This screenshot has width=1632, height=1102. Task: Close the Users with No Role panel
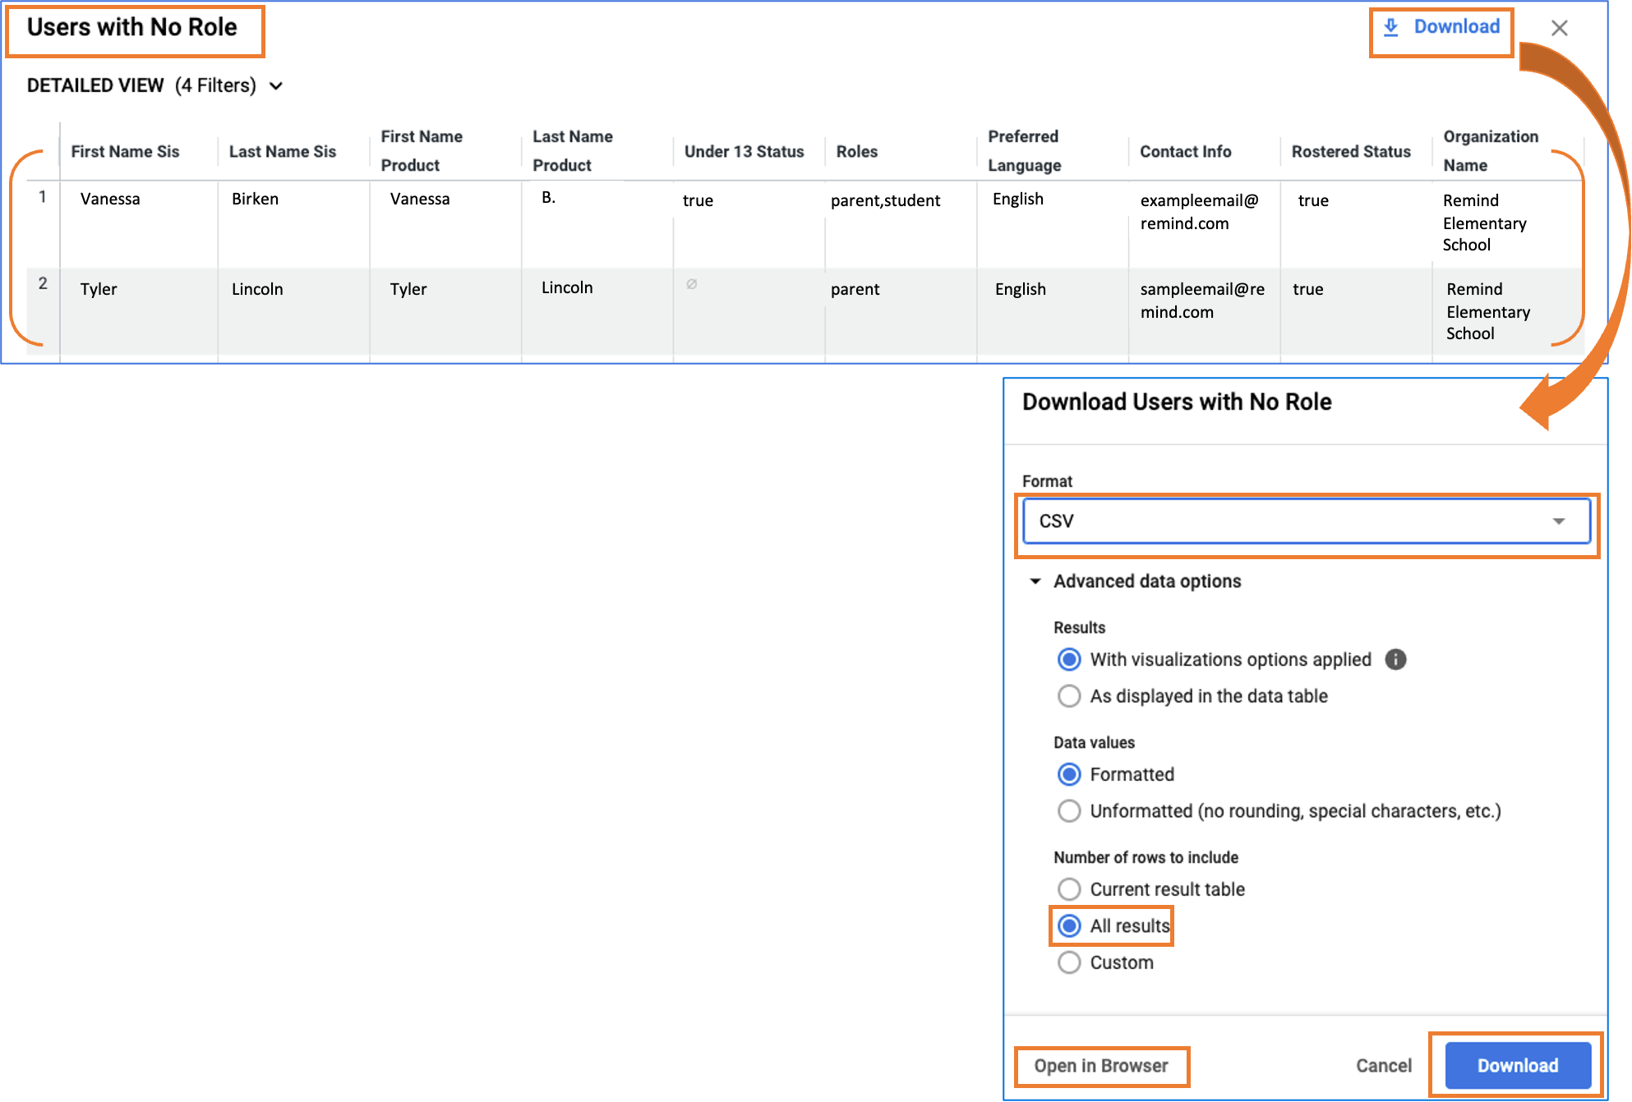coord(1559,28)
